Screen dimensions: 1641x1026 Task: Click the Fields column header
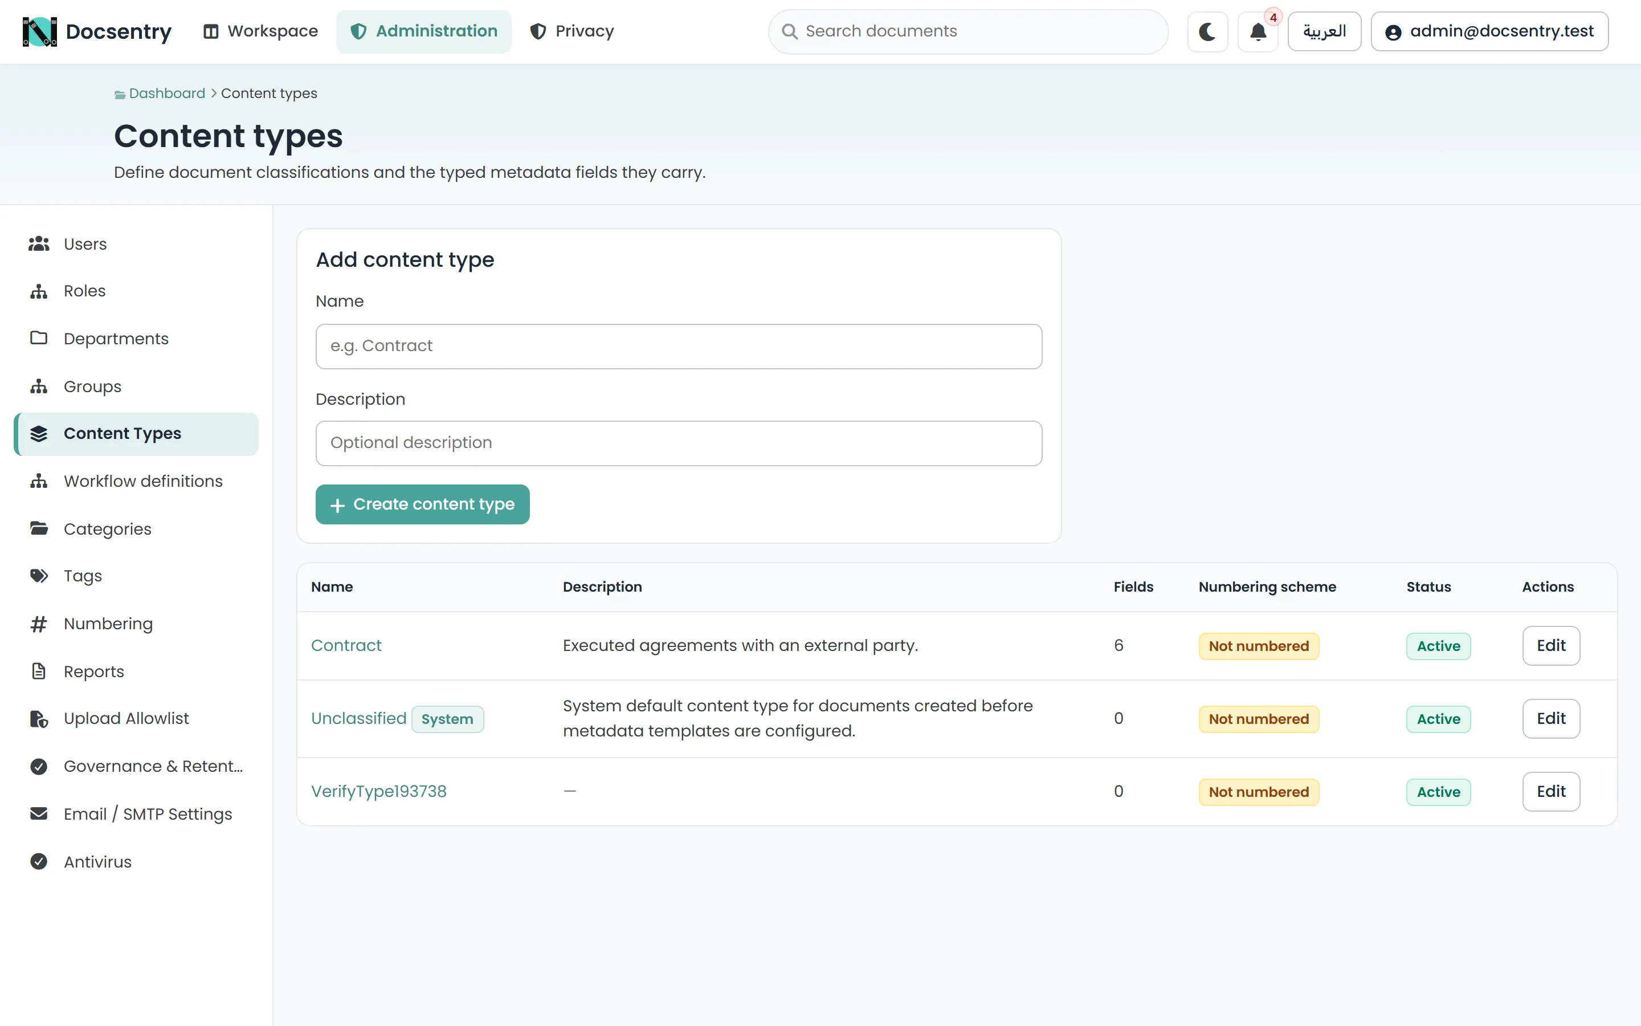(1133, 587)
